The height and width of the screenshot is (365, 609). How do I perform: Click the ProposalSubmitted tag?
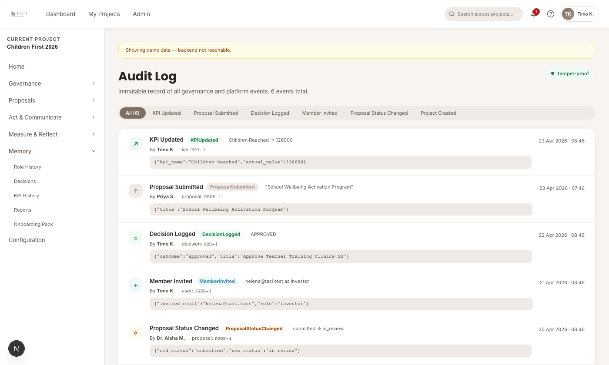tap(232, 187)
